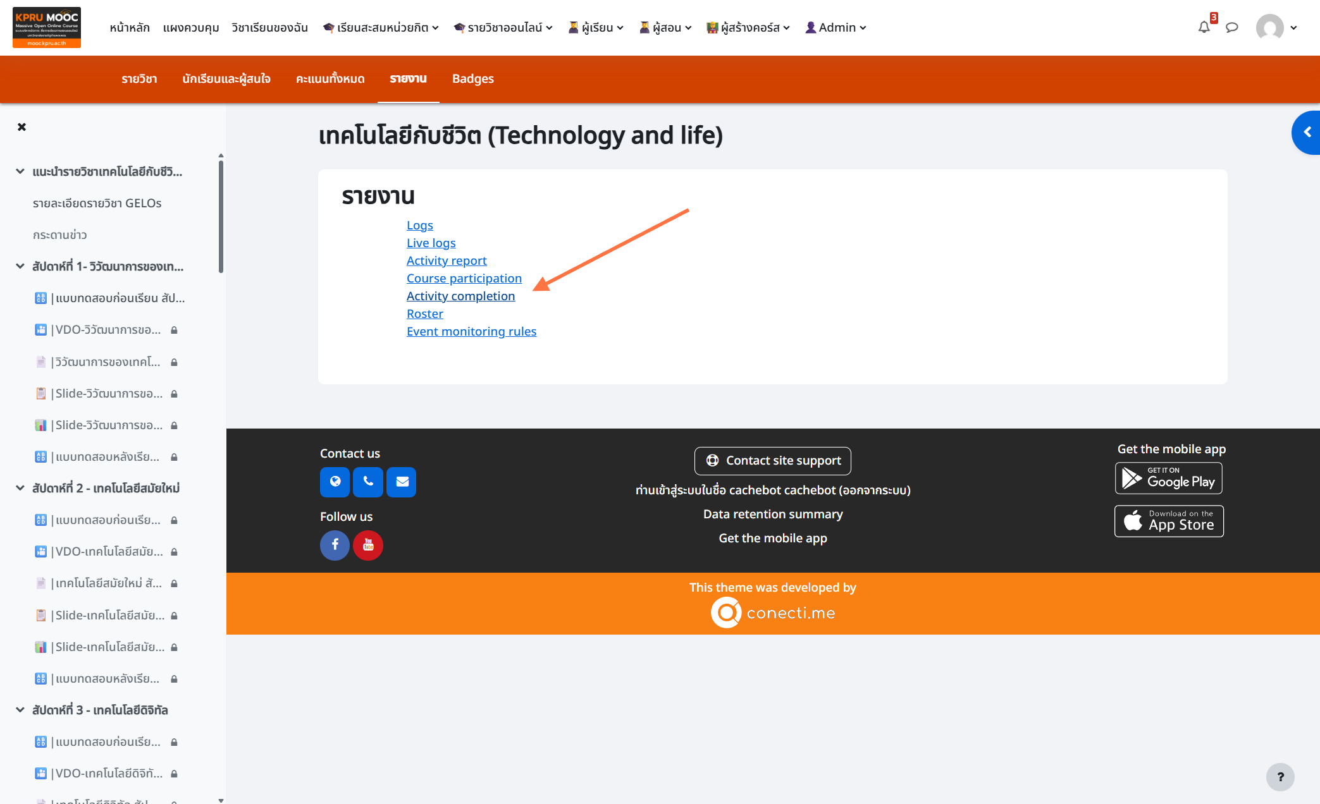Screen dimensions: 1320x804
Task: Open the Roster link
Action: 425,314
